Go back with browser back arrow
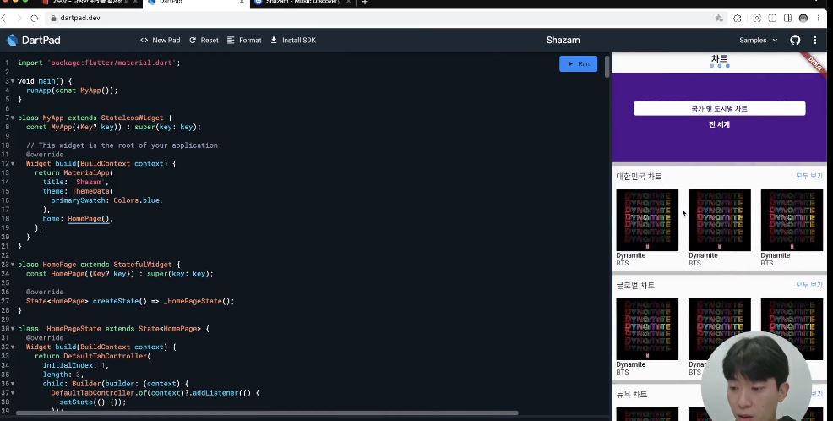The width and height of the screenshot is (833, 421). pyautogui.click(x=4, y=18)
